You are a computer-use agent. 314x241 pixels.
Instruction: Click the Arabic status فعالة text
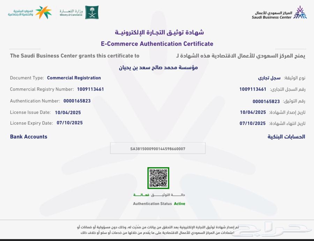point(141,195)
